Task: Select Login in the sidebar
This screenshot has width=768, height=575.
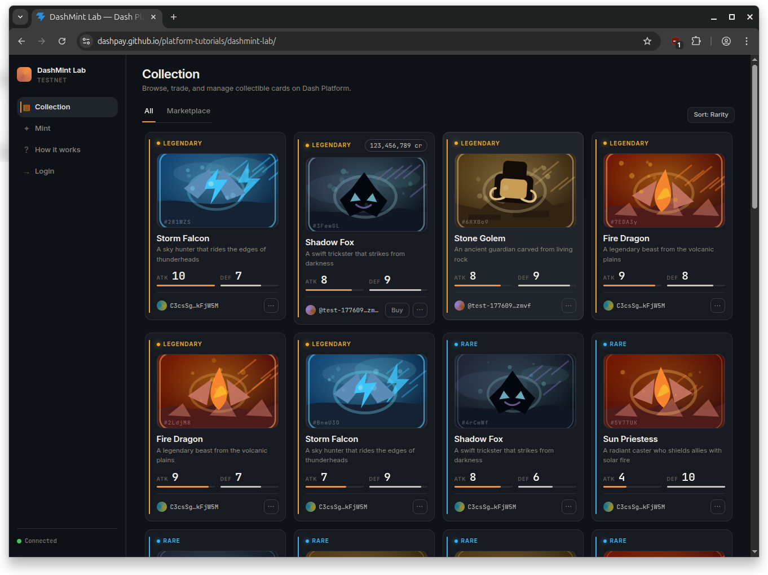Action: 67,171
